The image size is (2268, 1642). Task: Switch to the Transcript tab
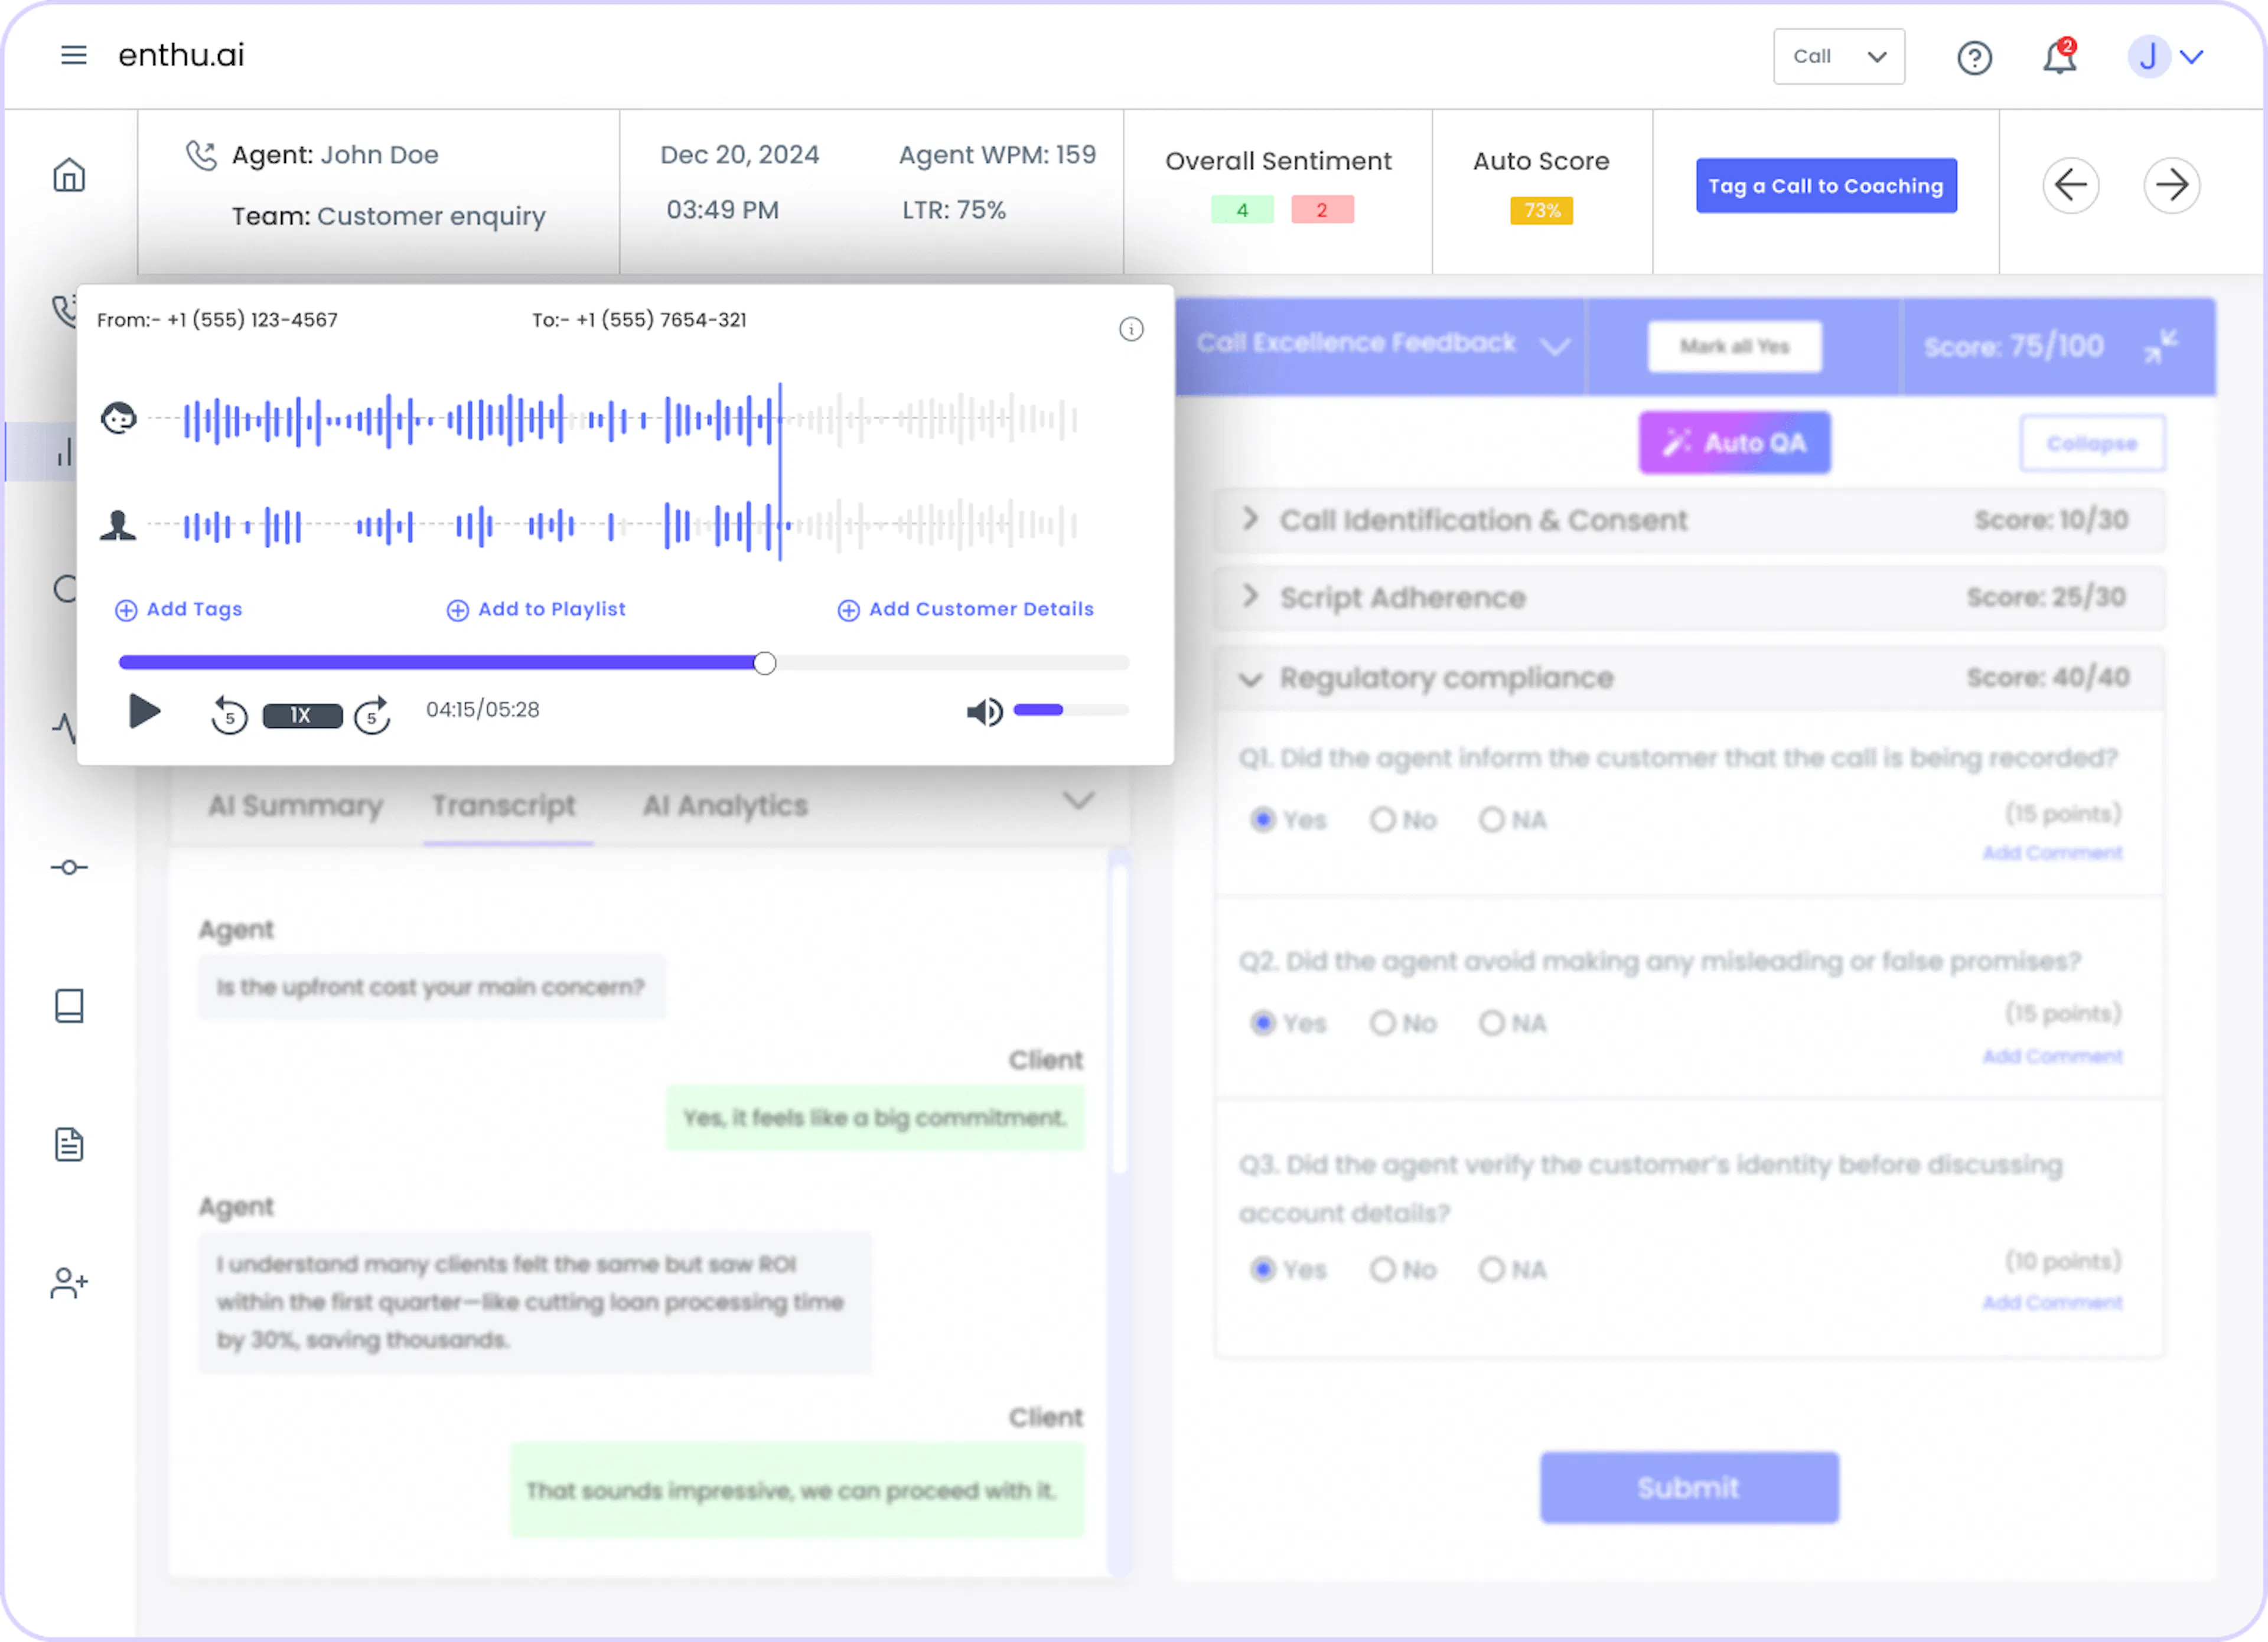504,805
